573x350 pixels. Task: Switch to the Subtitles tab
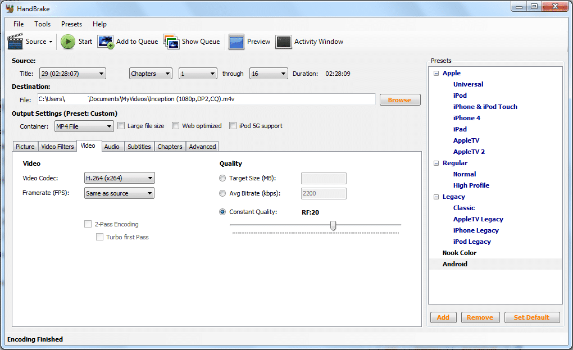pos(139,147)
